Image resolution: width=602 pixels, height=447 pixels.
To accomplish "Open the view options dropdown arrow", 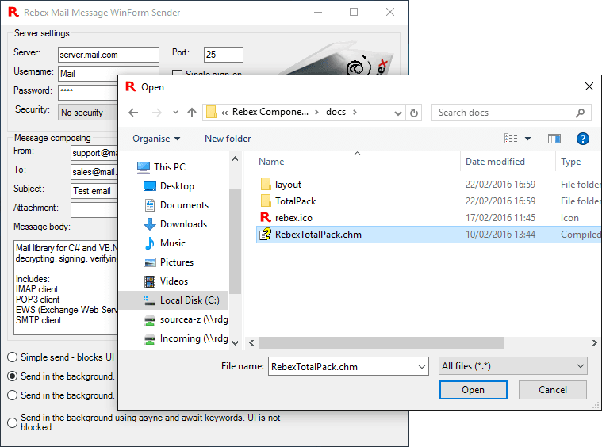I will (528, 139).
